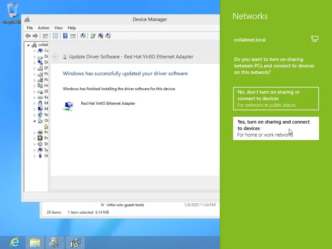Select the Monitors icon in device tree

coord(40,109)
